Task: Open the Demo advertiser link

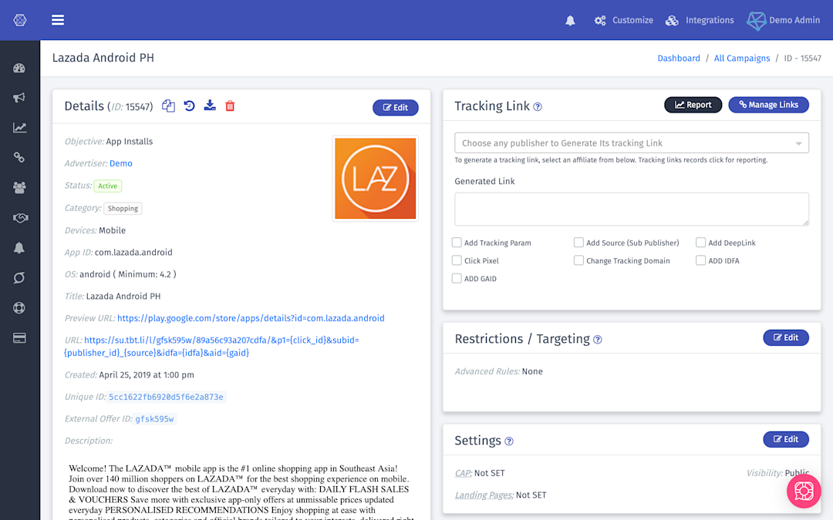Action: 121,163
